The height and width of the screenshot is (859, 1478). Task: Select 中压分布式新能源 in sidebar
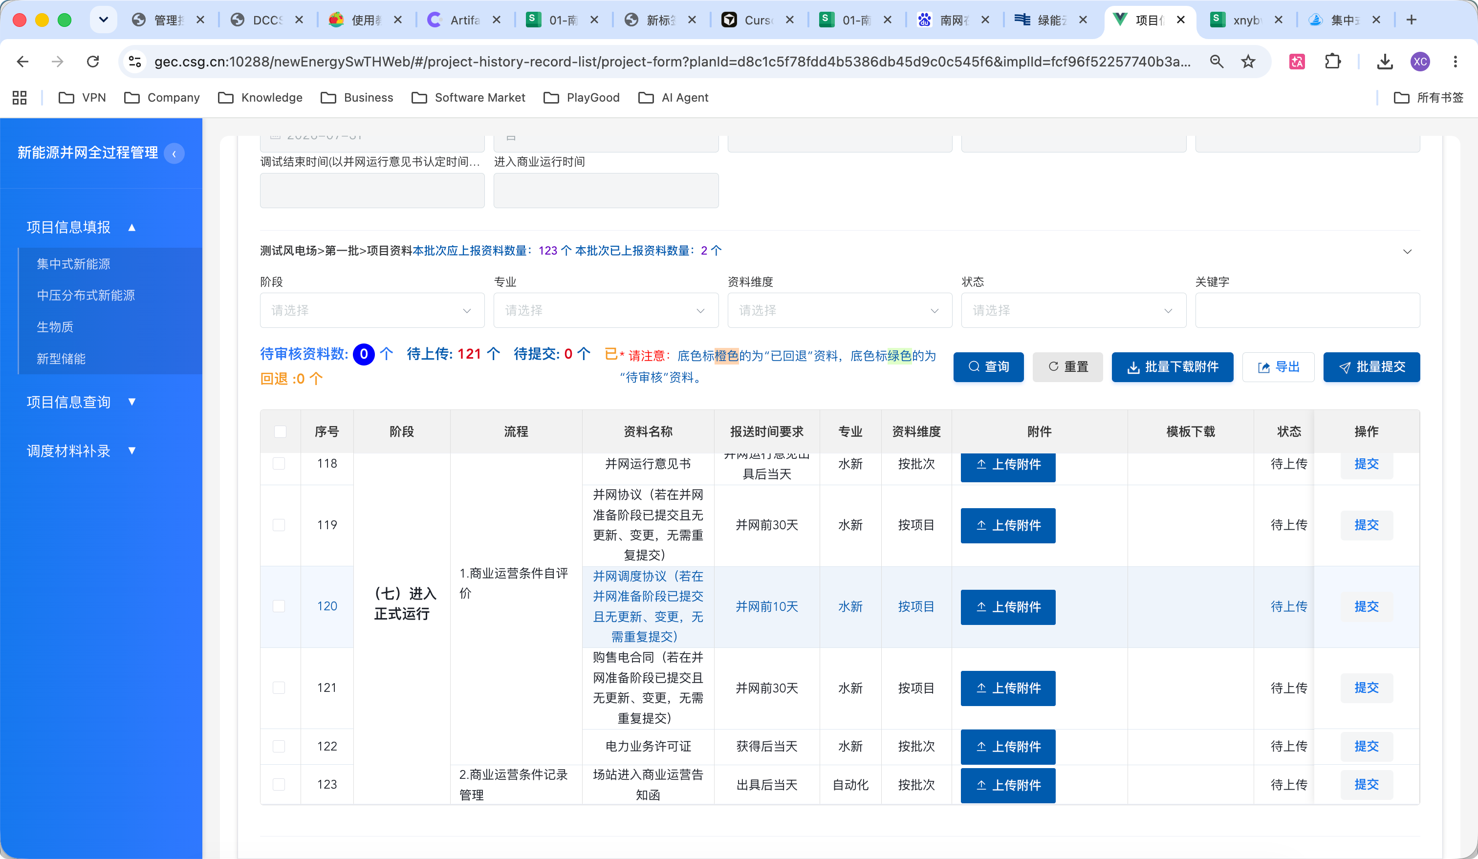click(x=86, y=295)
